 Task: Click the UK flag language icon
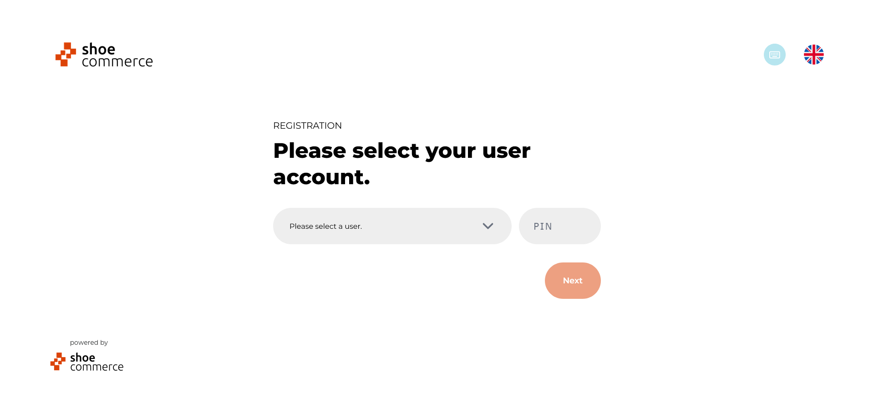[813, 55]
